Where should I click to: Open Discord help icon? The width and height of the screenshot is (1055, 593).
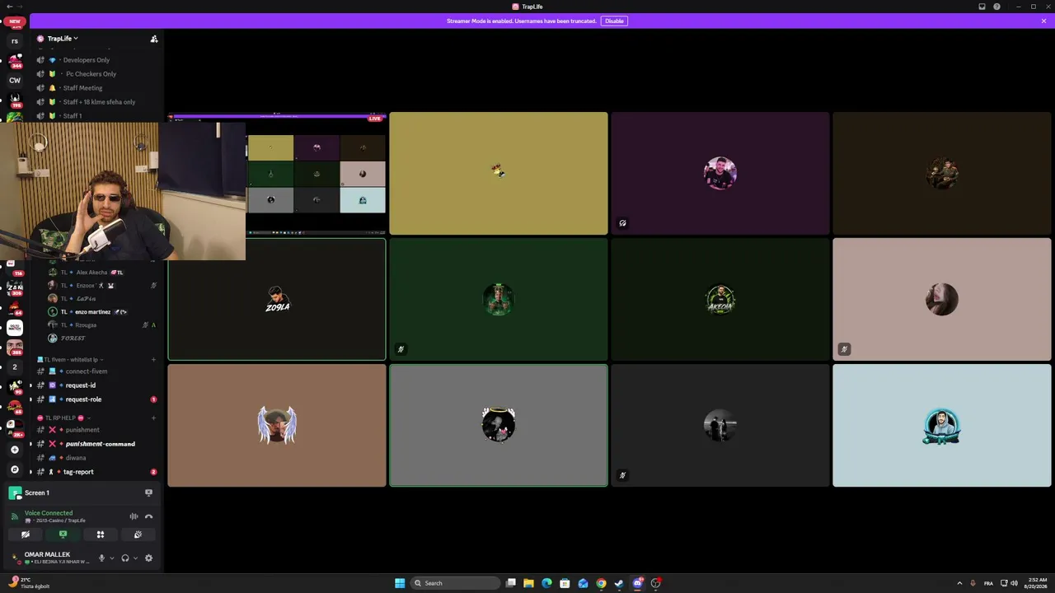996,7
